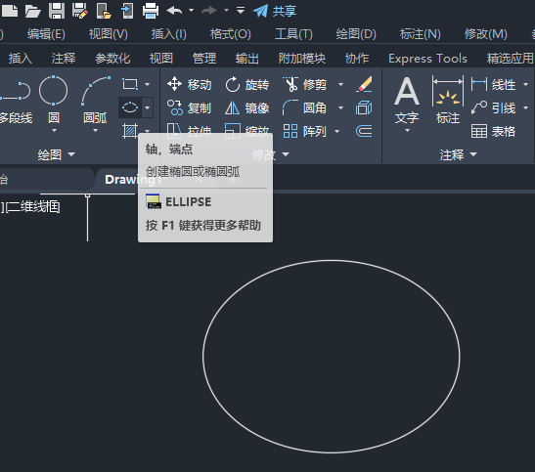
Task: Open Quick Access Toolbar customize dropdown
Action: [x=241, y=11]
